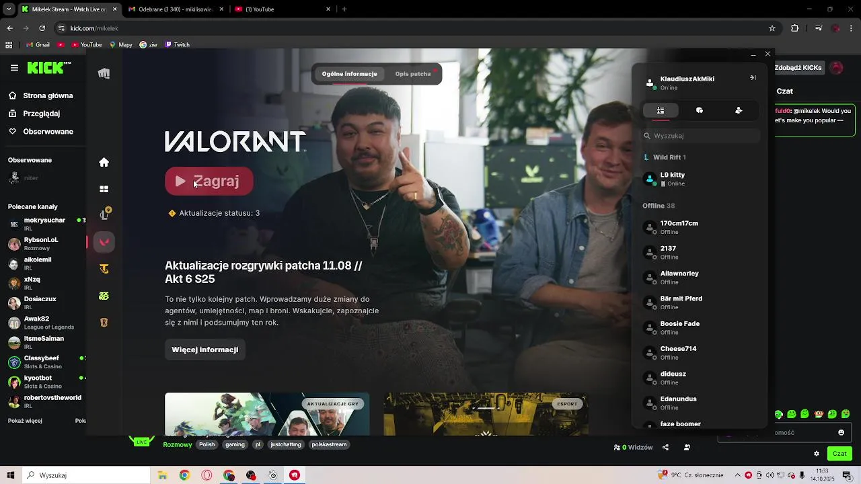This screenshot has height=484, width=861.
Task: Open the Kick hamburger menu
Action: click(14, 68)
